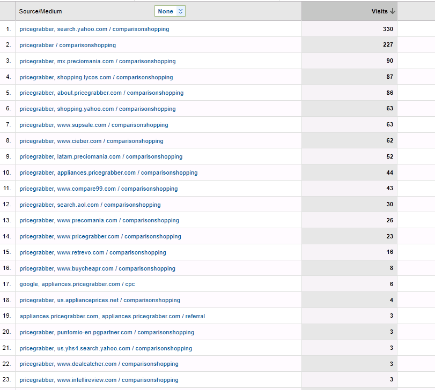Open the None secondary dimension dropdown
Image resolution: width=435 pixels, height=390 pixels.
click(x=170, y=11)
